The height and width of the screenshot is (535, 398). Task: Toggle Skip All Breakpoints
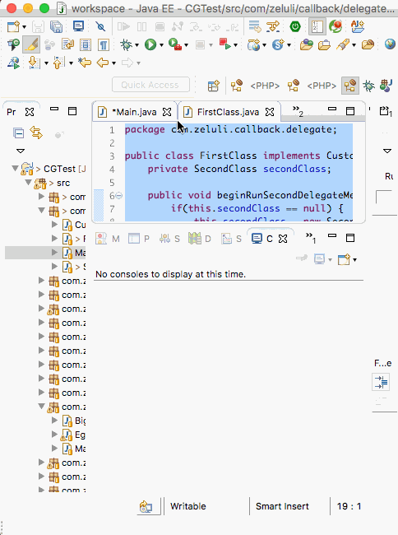[x=100, y=26]
